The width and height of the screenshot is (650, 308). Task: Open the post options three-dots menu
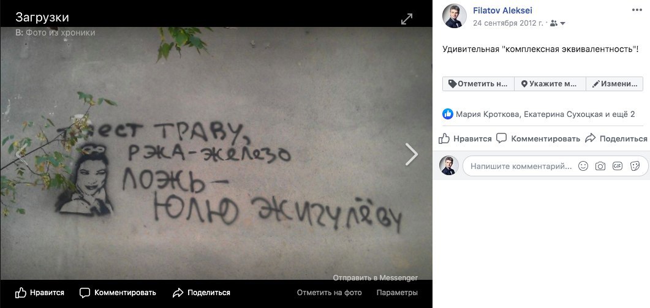click(637, 10)
